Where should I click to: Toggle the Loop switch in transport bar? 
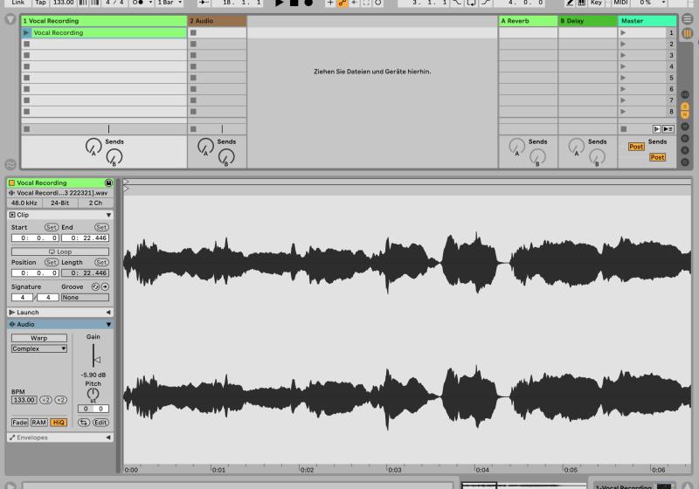coord(471,3)
